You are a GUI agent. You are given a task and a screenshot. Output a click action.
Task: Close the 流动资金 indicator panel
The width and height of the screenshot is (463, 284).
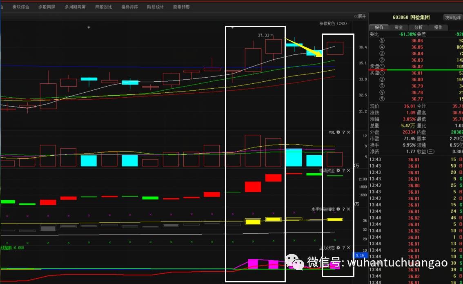[x=348, y=170]
